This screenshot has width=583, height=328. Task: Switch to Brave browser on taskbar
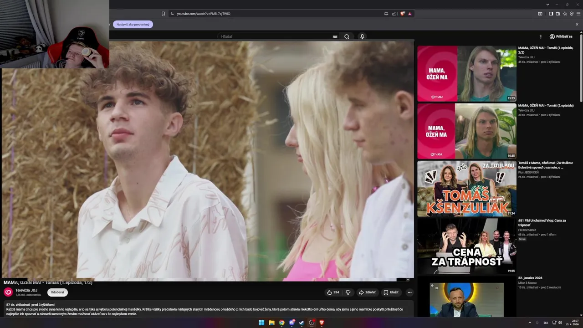322,323
